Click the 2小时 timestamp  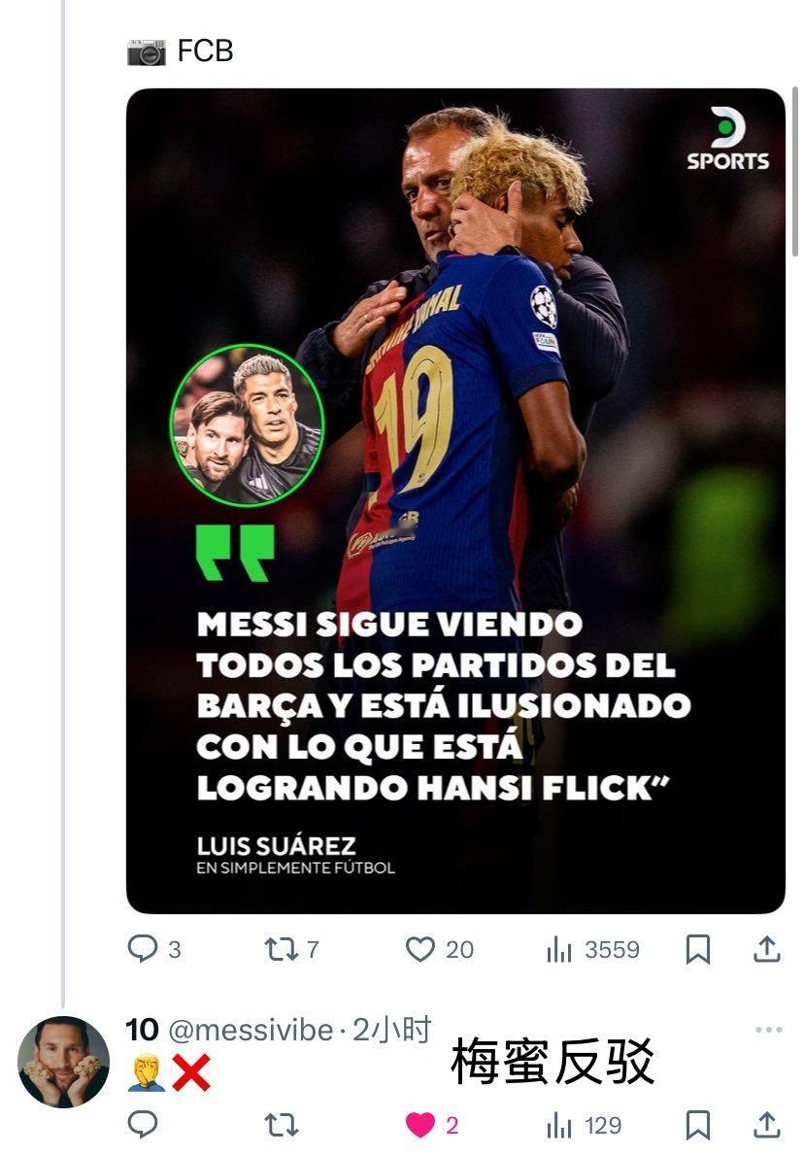[x=391, y=1030]
